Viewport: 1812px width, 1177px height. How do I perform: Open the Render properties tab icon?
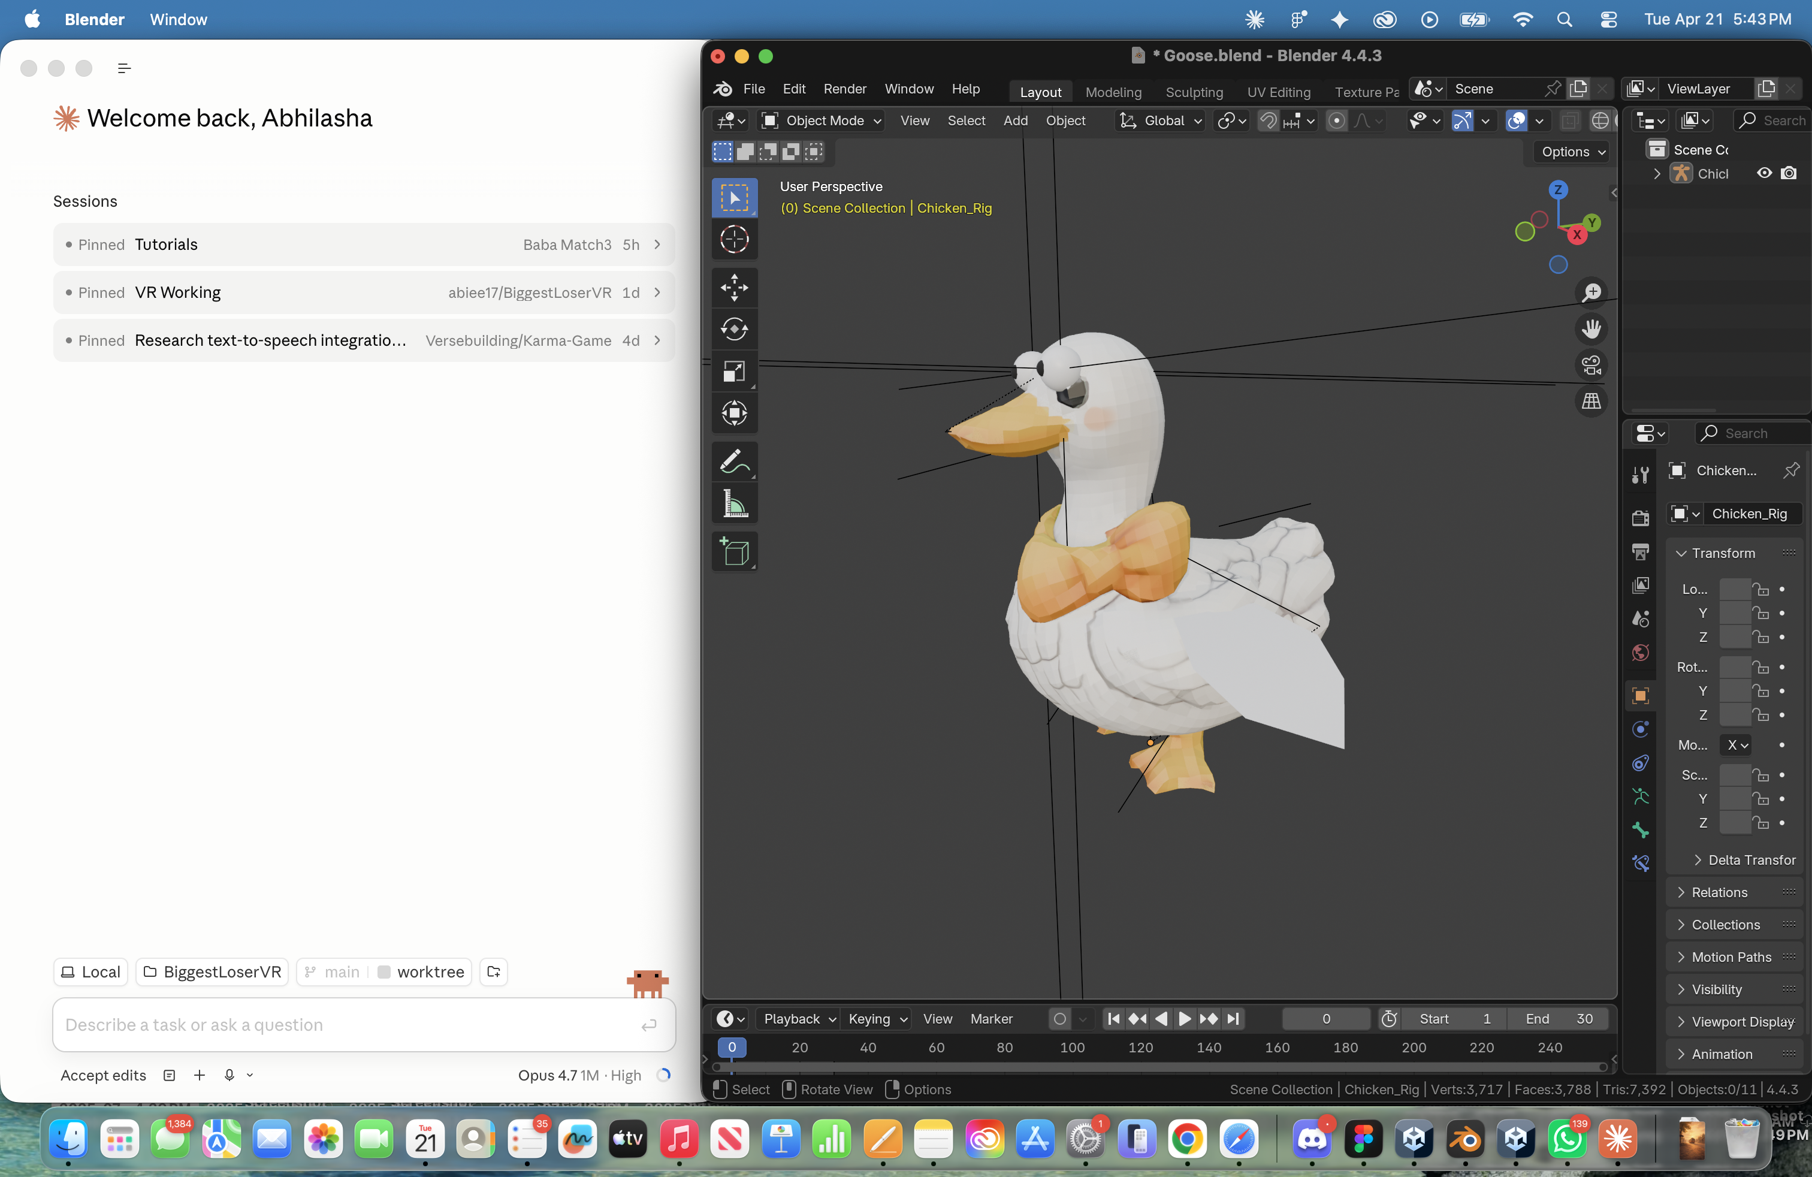click(x=1641, y=518)
